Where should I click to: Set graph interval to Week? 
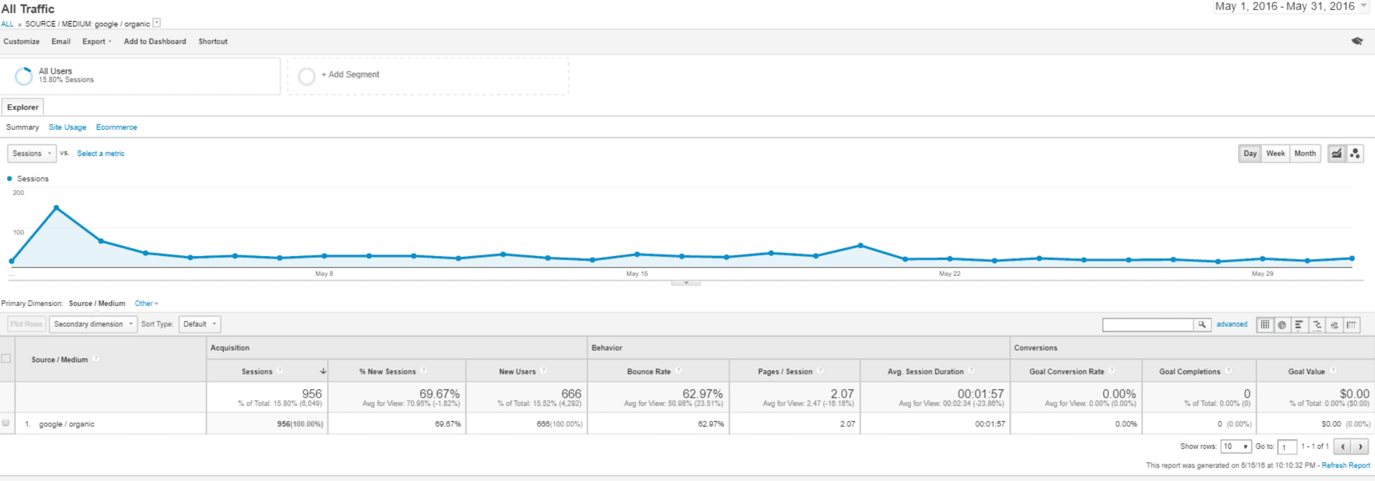pos(1276,154)
